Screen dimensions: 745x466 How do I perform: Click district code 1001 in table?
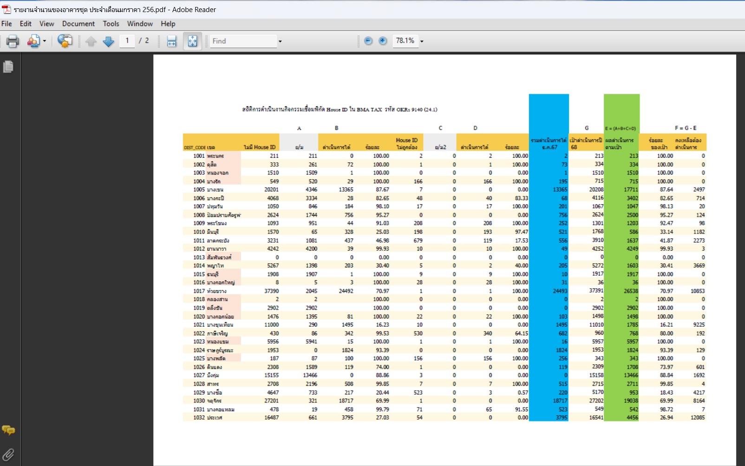pos(199,156)
